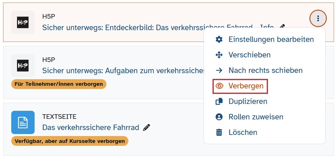Click the H5P icon of Aufgaben activity
Viewport: 336px width, 157px height.
(23, 65)
